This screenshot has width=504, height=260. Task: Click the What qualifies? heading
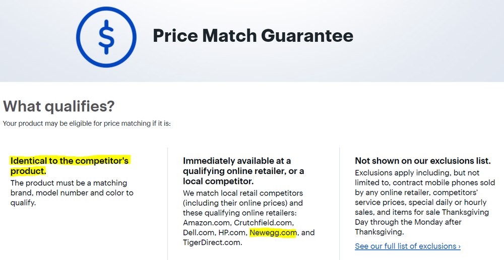pos(59,106)
